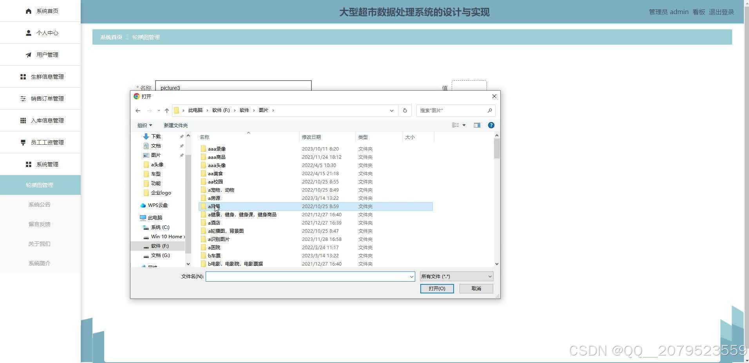Click the dashed image upload box
The width and height of the screenshot is (749, 363).
(x=469, y=86)
